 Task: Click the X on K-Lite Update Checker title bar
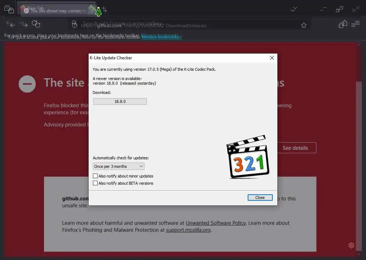point(272,58)
